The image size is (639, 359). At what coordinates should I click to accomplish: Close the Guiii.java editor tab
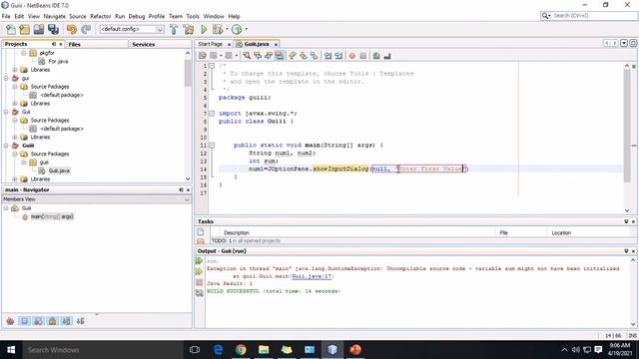point(276,44)
